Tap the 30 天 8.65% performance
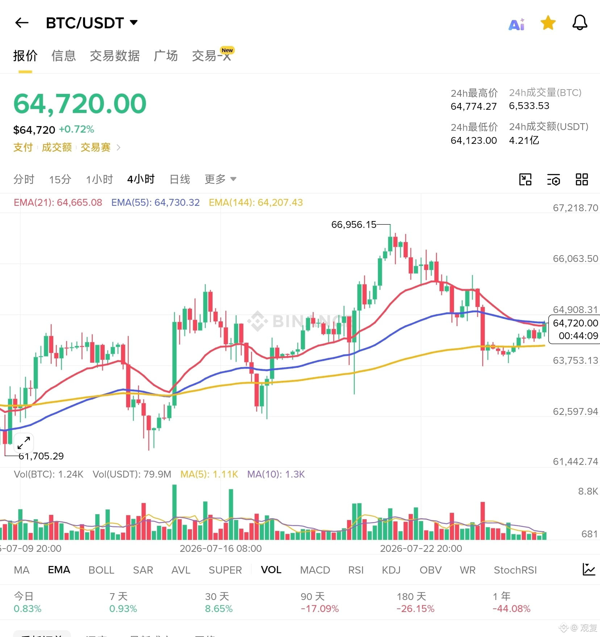Viewport: 600px width, 637px height. point(219,602)
